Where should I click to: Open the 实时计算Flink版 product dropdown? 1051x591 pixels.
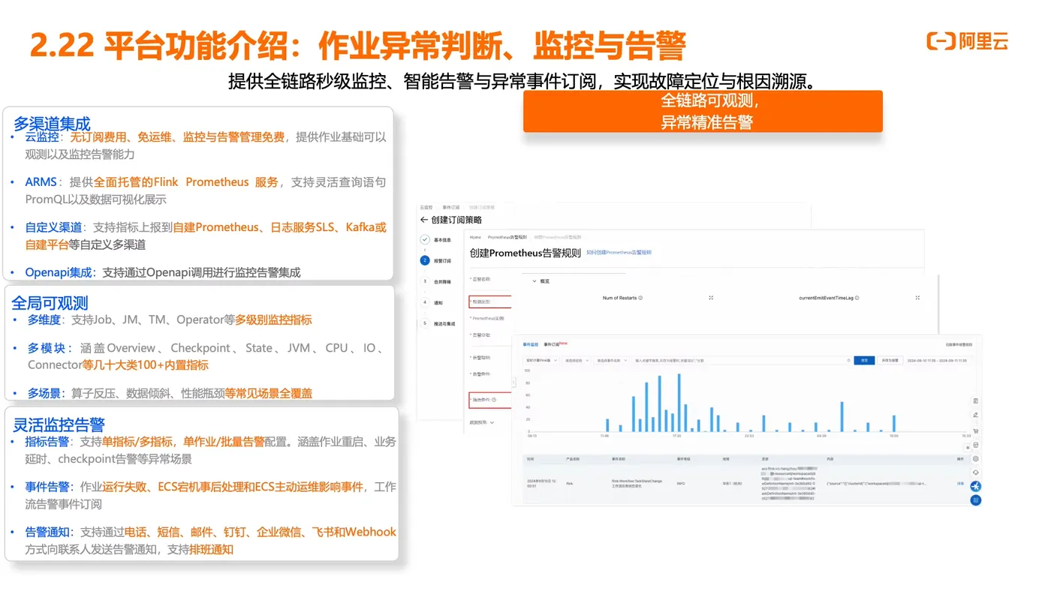pos(541,361)
